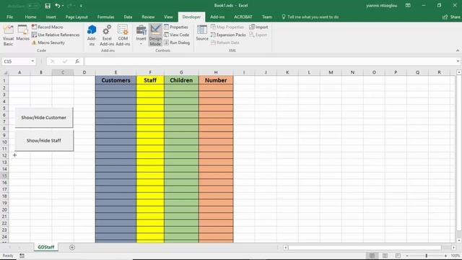Image resolution: width=462 pixels, height=260 pixels.
Task: Switch to the Page Layout tab
Action: pyautogui.click(x=77, y=17)
